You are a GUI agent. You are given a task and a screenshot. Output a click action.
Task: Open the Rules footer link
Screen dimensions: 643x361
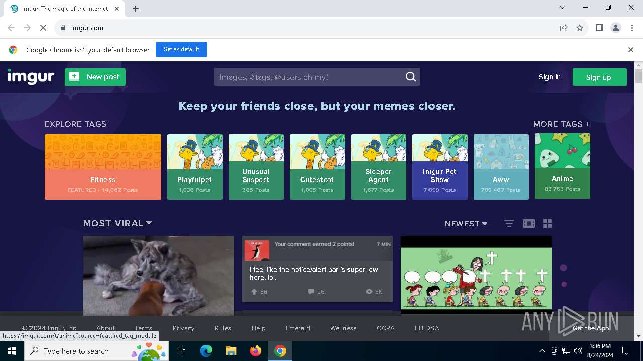[223, 328]
